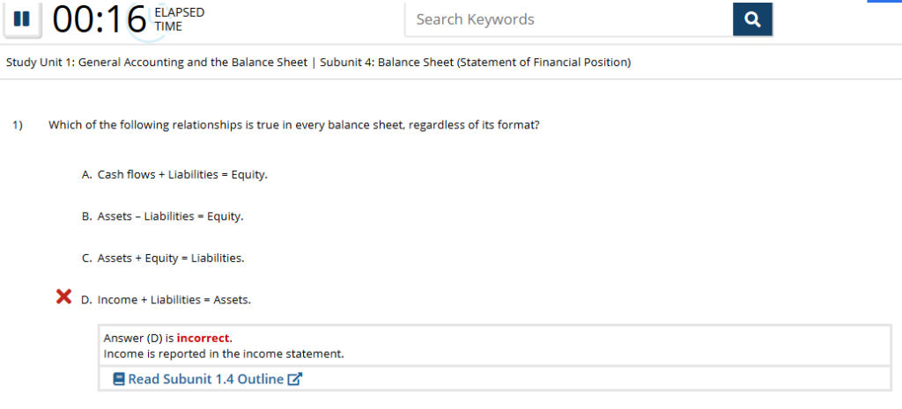Click the balance sheet question text
This screenshot has height=409, width=902.
293,125
